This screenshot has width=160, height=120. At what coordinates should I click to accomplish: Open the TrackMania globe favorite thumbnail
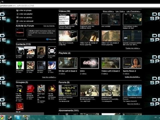pyautogui.click(x=132, y=90)
